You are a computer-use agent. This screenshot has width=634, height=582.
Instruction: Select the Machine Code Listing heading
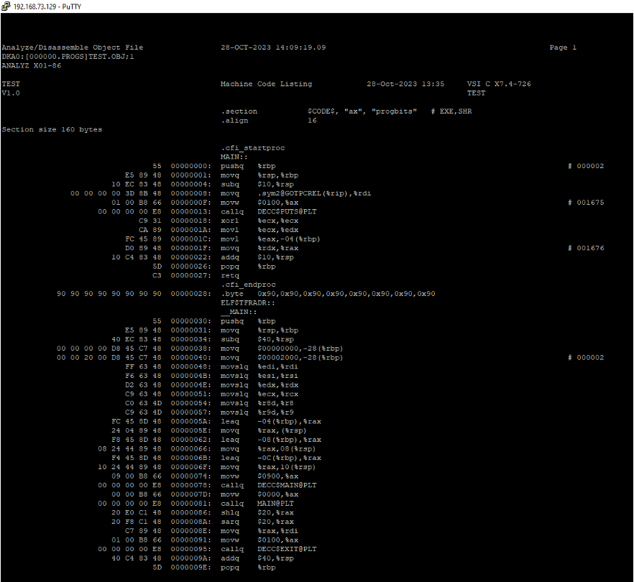point(266,84)
